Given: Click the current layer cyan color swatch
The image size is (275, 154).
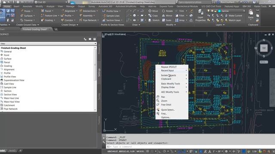Looking at the screenshot, I should 219,11.
